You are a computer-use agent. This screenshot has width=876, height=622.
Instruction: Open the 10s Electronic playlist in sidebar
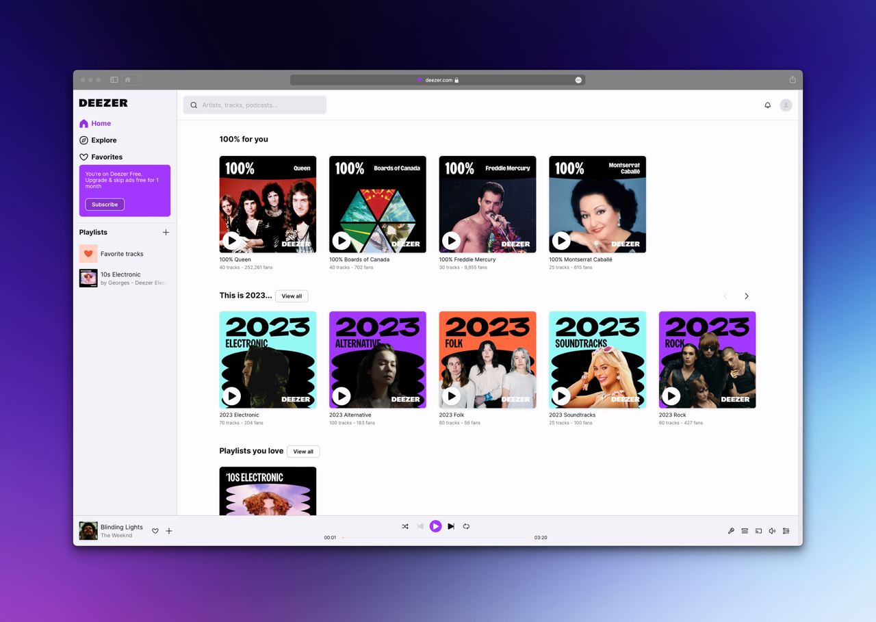click(125, 278)
